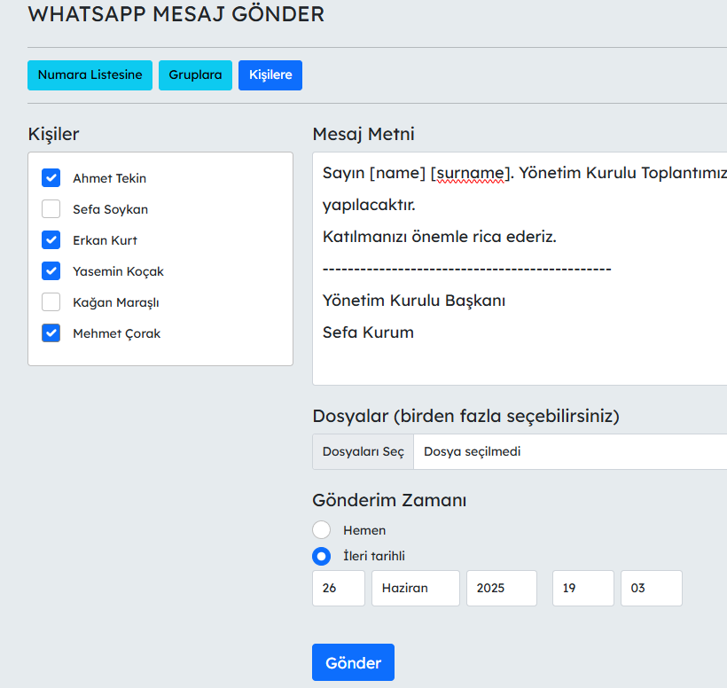Click the Dosya seçilmedi file field
The width and height of the screenshot is (727, 688).
(567, 451)
